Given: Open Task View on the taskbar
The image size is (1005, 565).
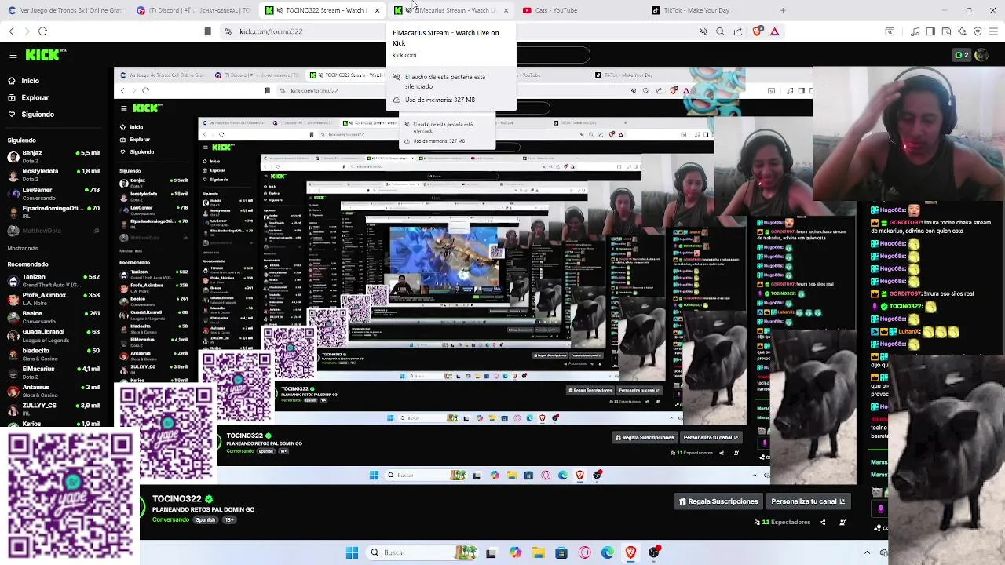Looking at the screenshot, I should tap(491, 552).
